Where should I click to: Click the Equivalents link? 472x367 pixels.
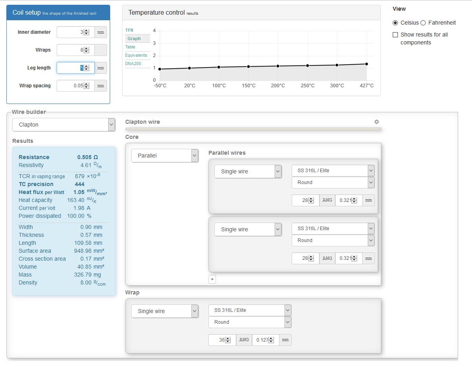[136, 55]
